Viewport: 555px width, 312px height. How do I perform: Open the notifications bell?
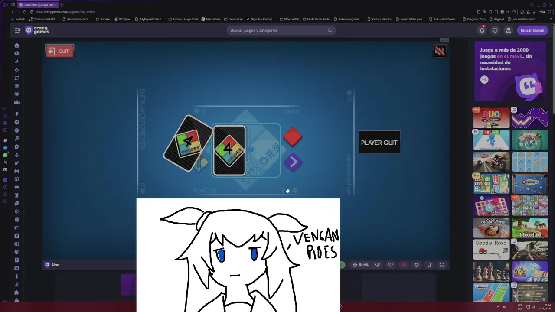(482, 30)
